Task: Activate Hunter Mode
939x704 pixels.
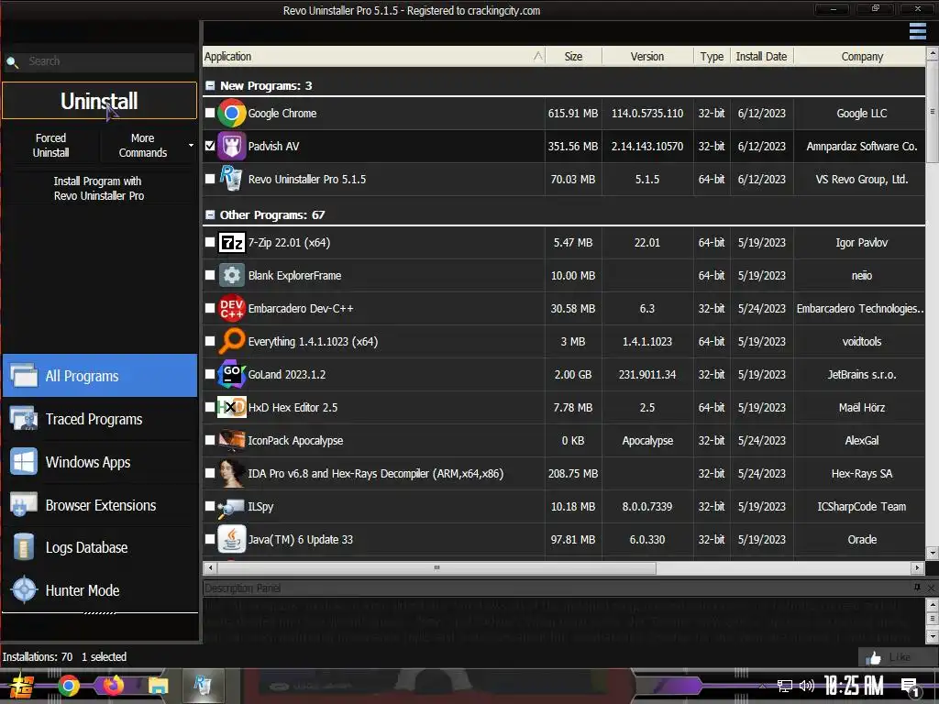Action: pyautogui.click(x=100, y=590)
